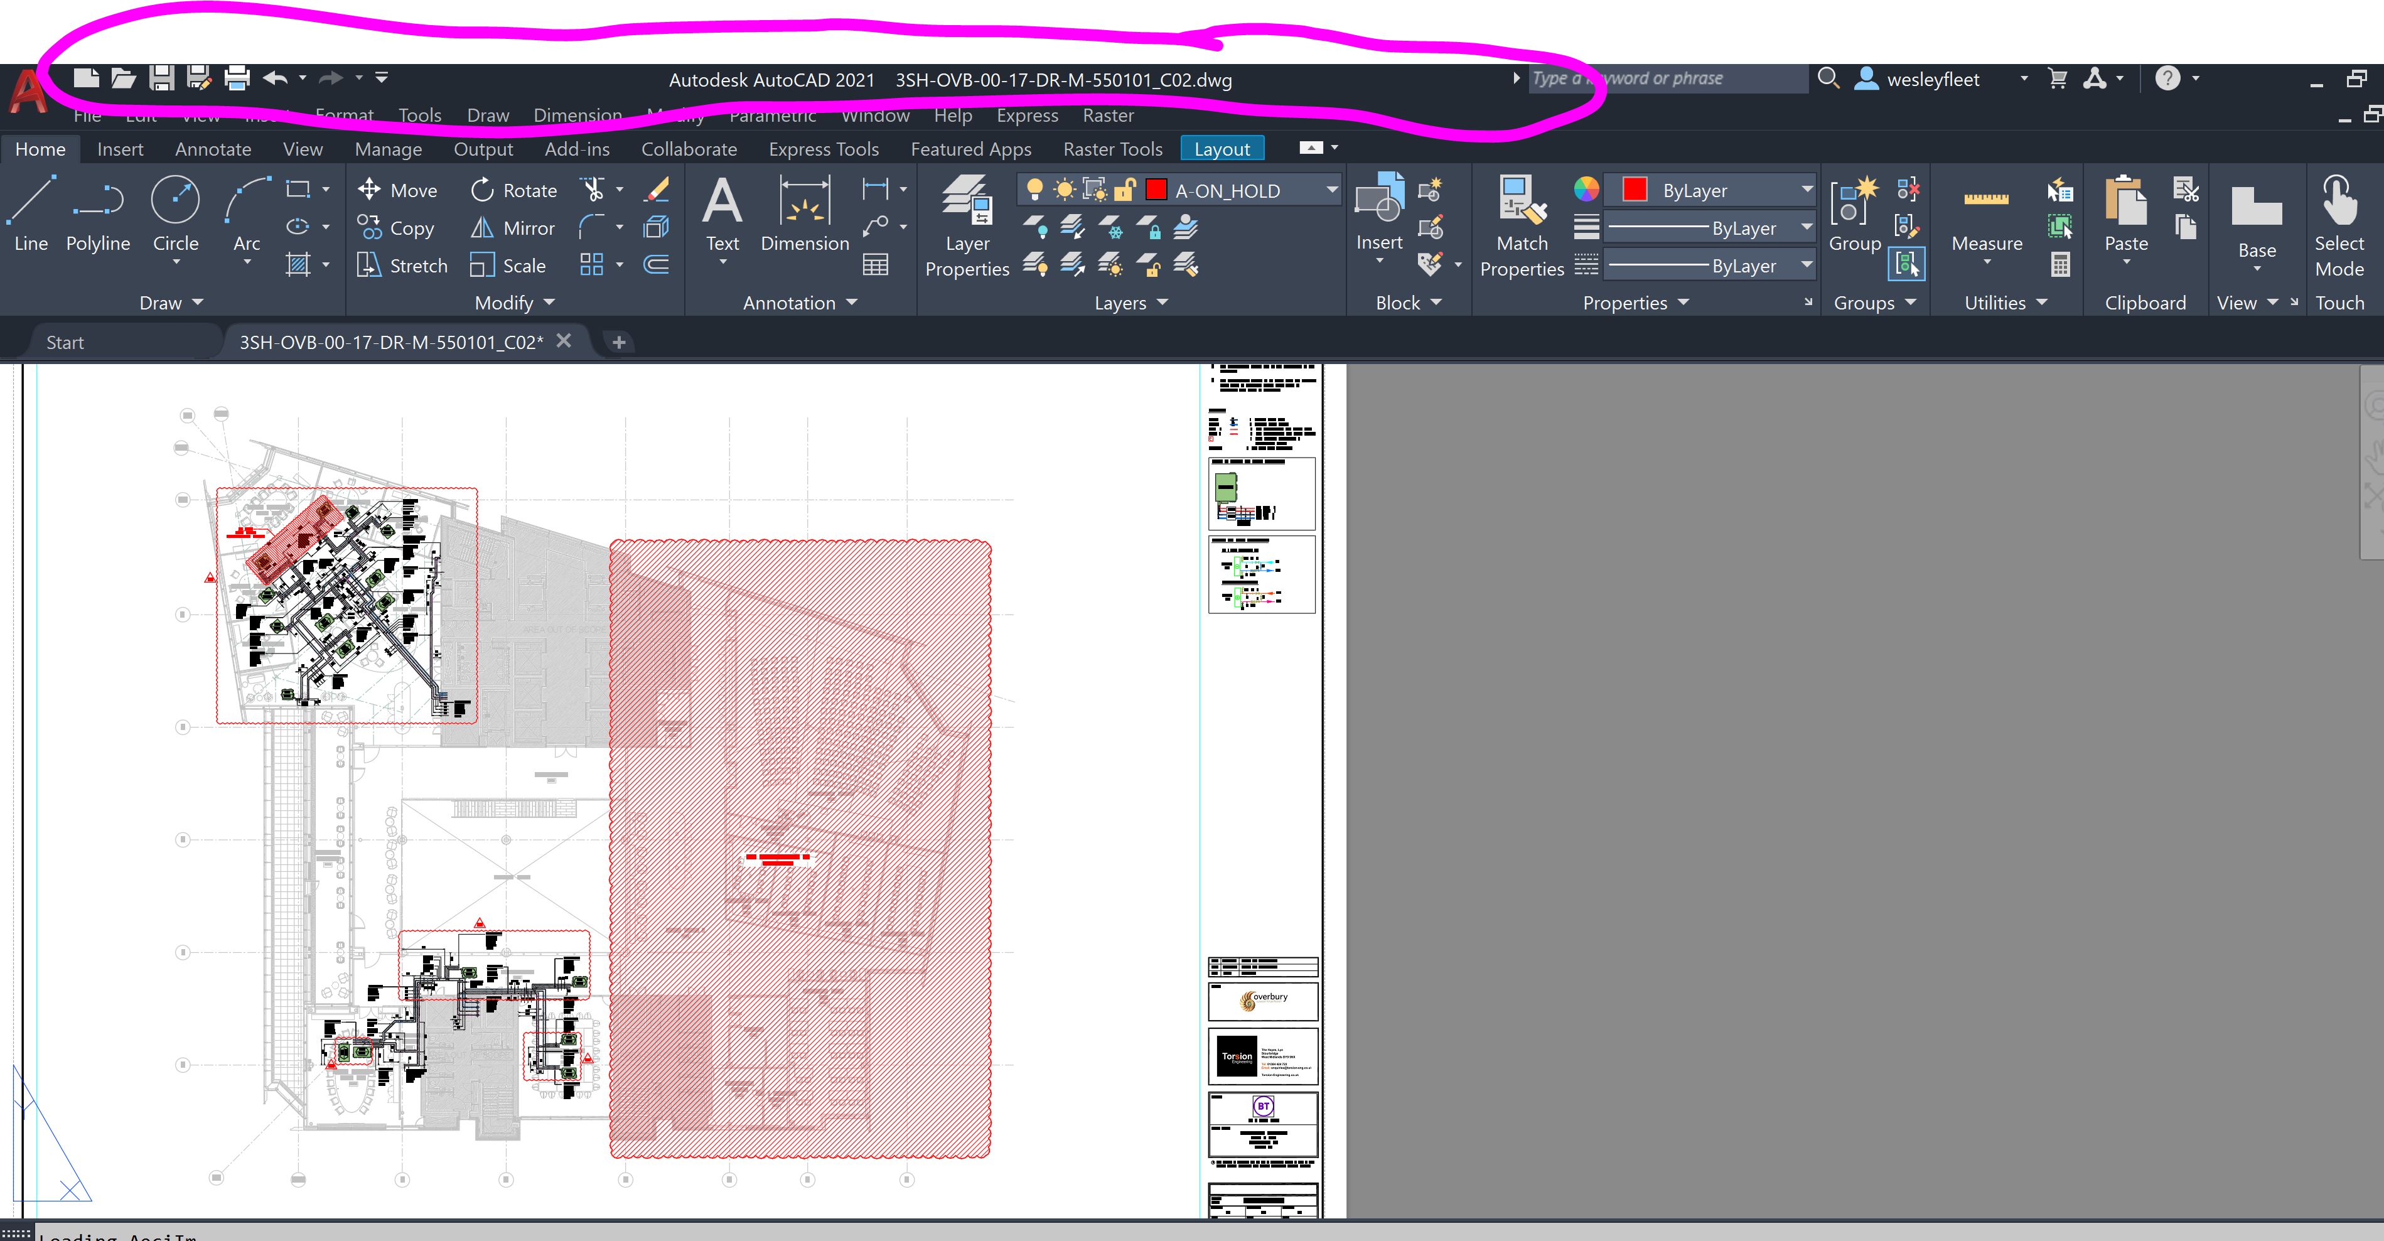Click the Layout button

(1223, 148)
